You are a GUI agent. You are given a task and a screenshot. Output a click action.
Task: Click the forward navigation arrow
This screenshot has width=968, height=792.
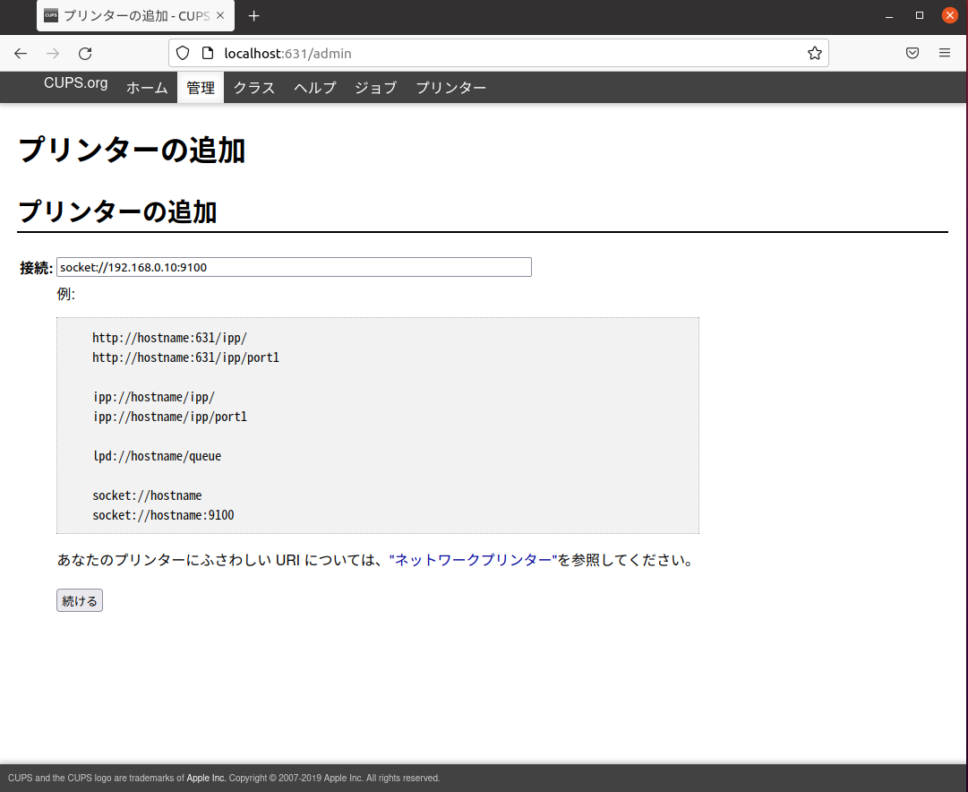coord(53,53)
